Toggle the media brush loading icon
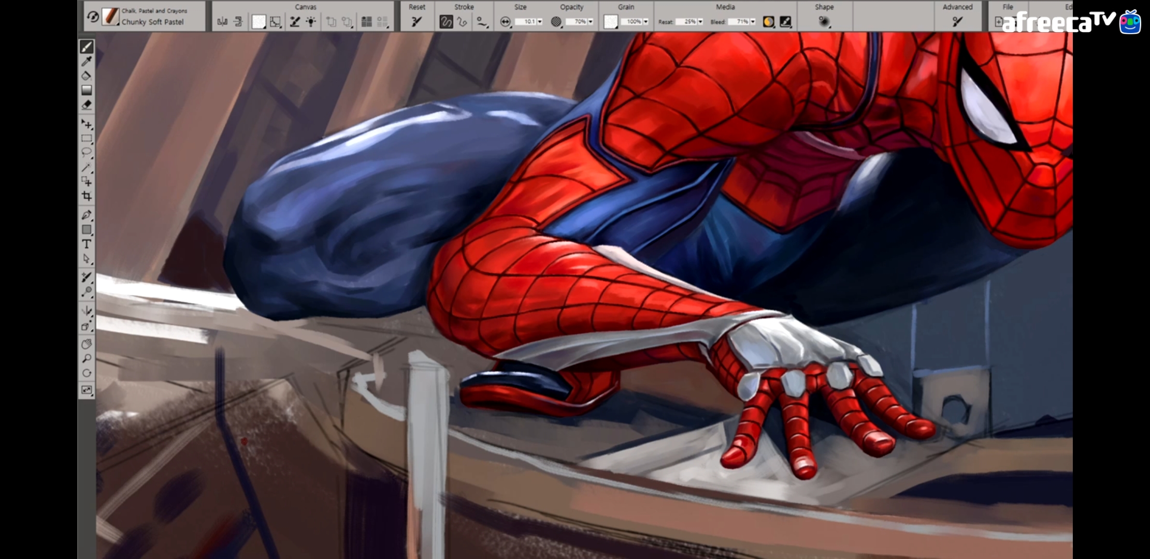This screenshot has width=1150, height=559. [x=785, y=22]
